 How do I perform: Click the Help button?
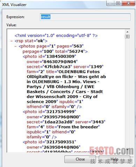click(x=114, y=159)
